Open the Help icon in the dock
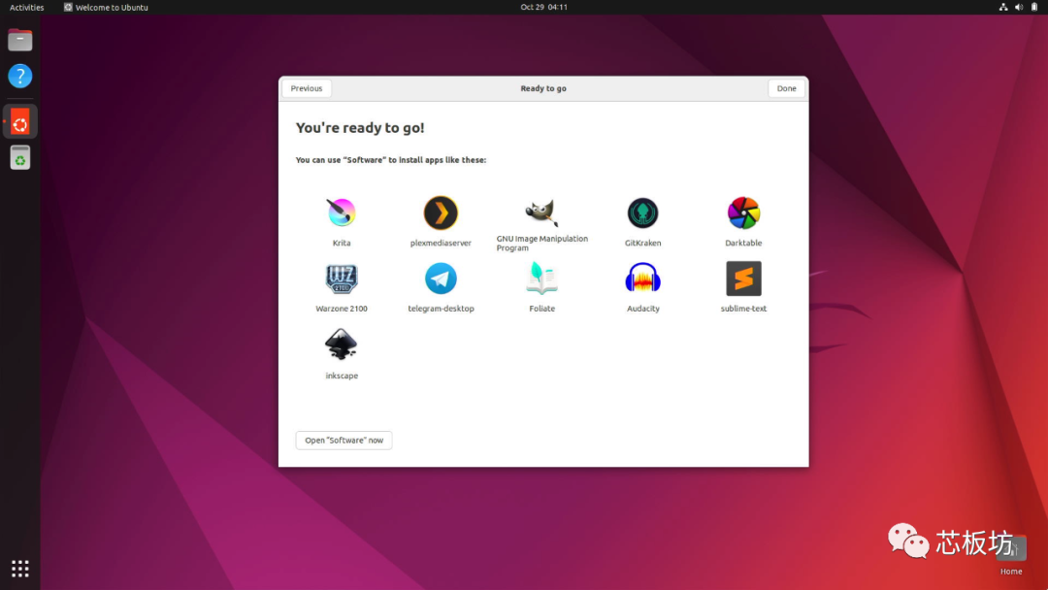This screenshot has width=1048, height=590. click(x=20, y=76)
